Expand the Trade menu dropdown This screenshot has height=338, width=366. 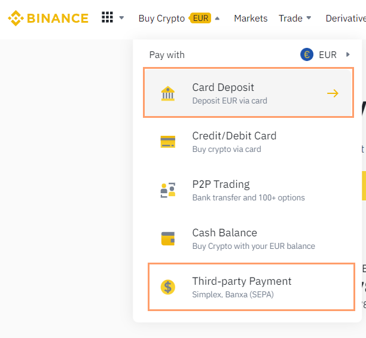point(309,18)
